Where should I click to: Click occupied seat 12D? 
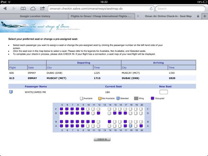(x=99, y=113)
